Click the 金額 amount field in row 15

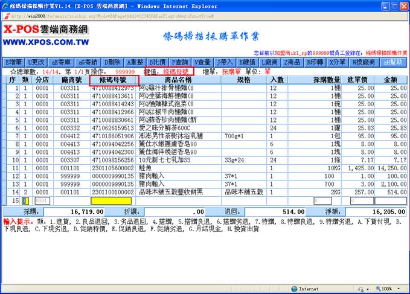(x=391, y=200)
